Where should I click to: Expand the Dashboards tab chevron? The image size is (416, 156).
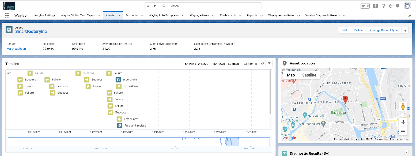240,16
